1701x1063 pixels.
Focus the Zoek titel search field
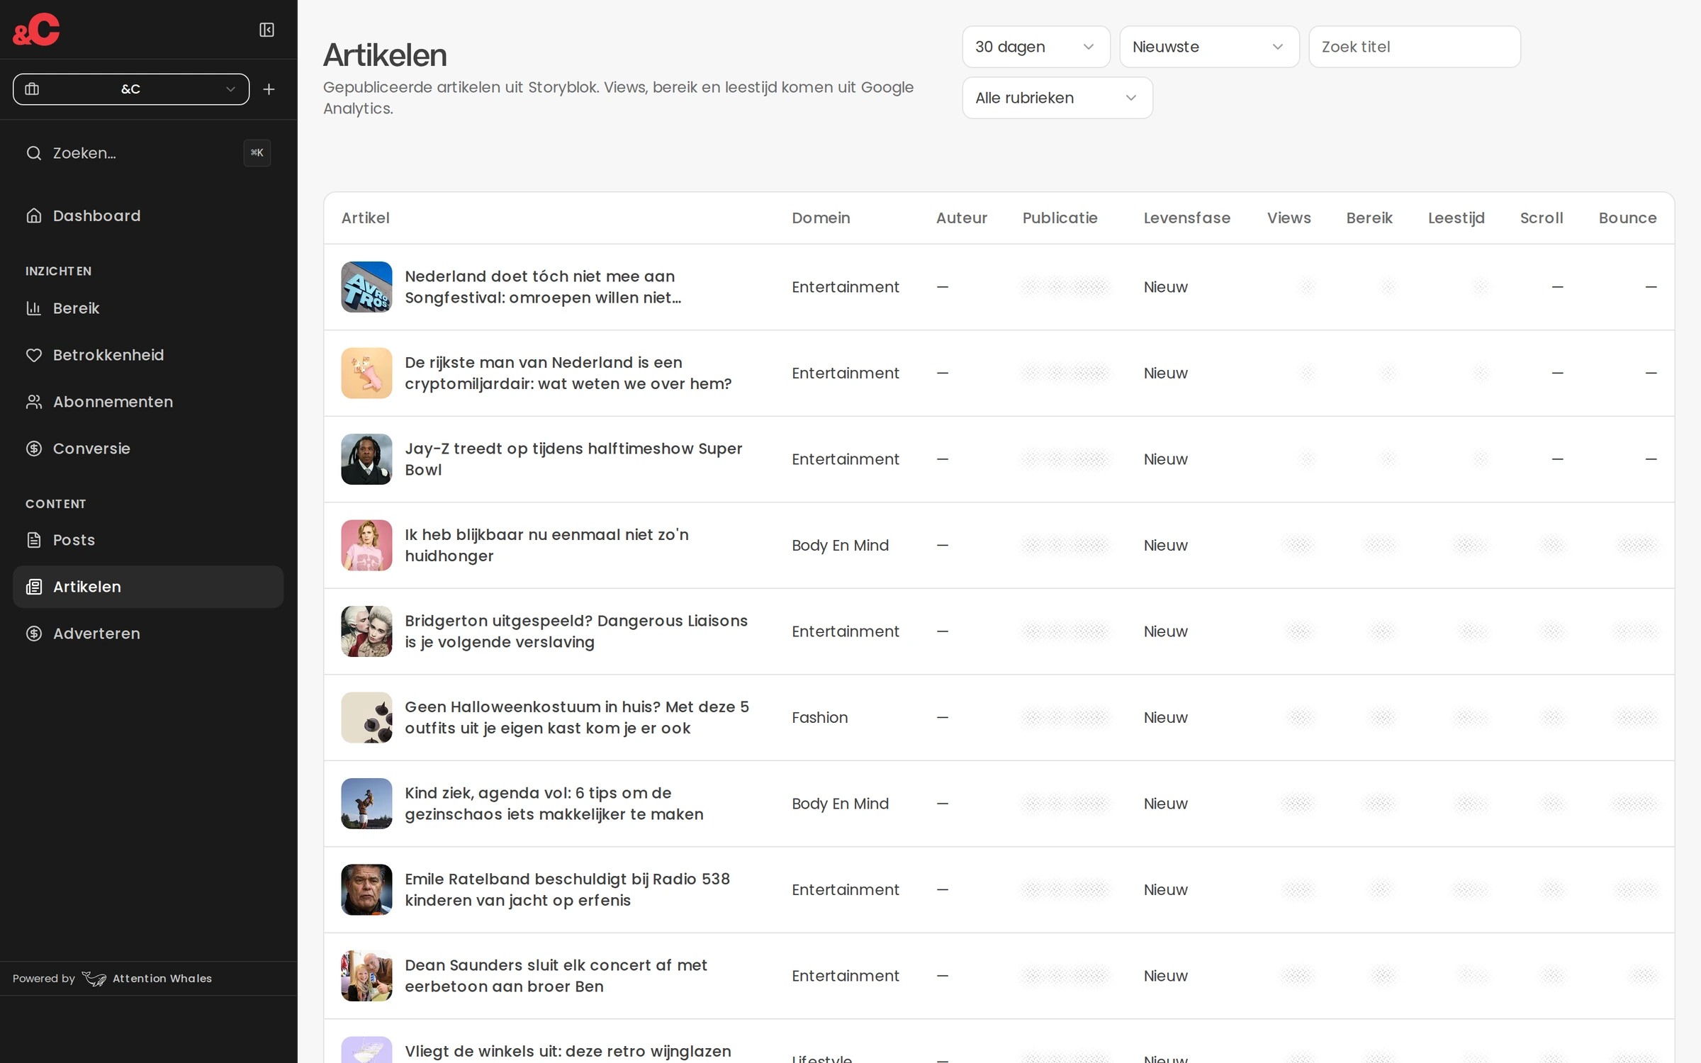[x=1414, y=47]
